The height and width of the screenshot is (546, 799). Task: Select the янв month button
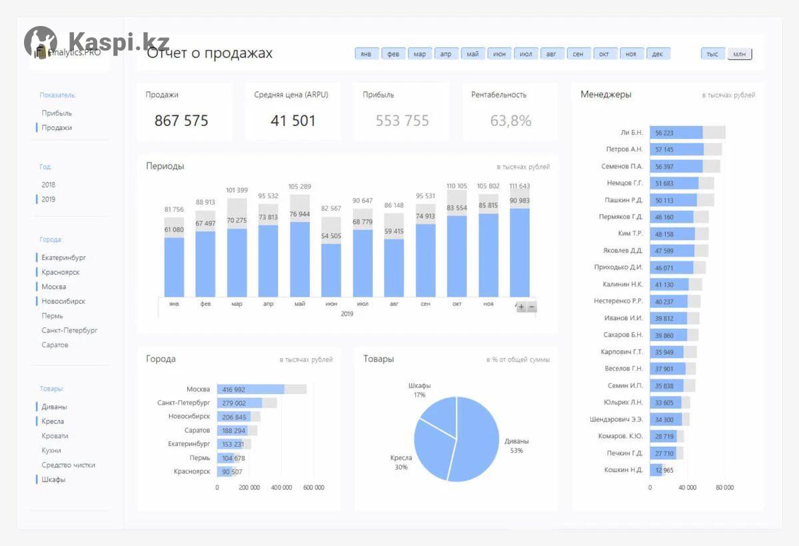pyautogui.click(x=366, y=54)
